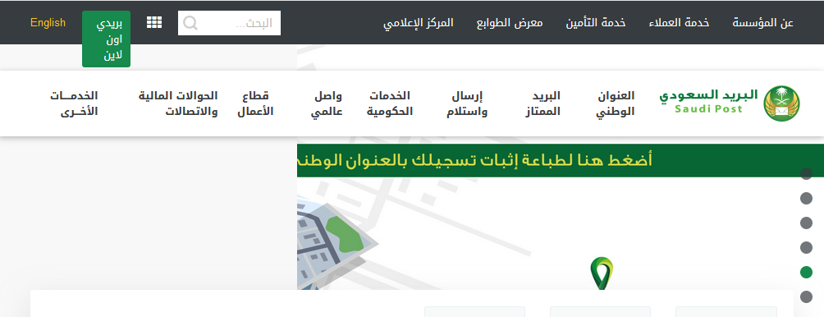Switch language to English

(48, 23)
